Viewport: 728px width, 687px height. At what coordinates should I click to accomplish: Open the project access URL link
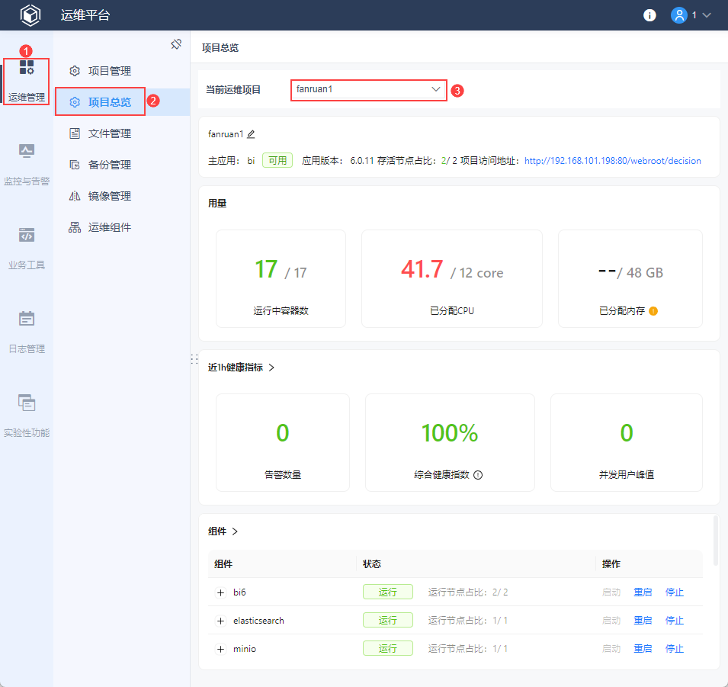[x=612, y=161]
